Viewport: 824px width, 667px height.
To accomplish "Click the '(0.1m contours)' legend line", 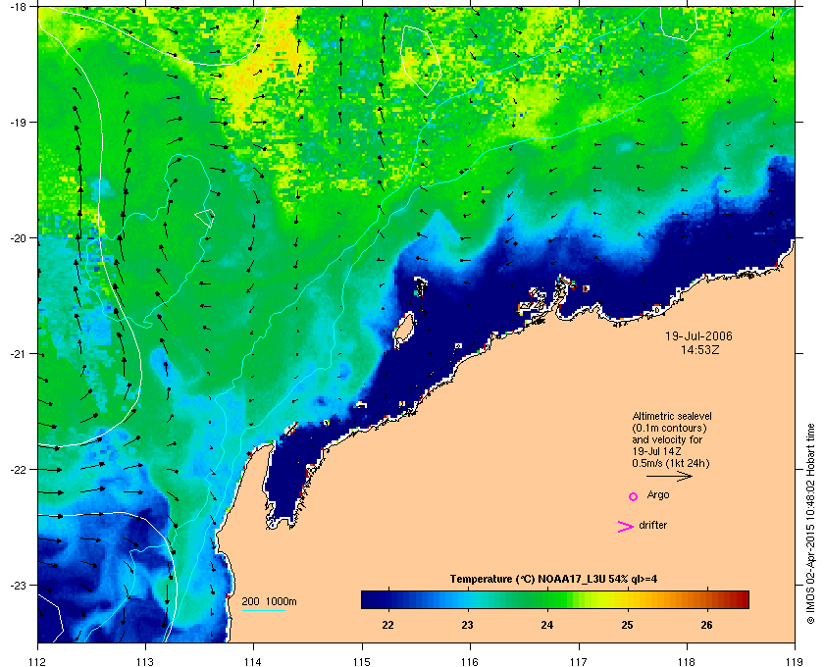I will click(x=669, y=428).
